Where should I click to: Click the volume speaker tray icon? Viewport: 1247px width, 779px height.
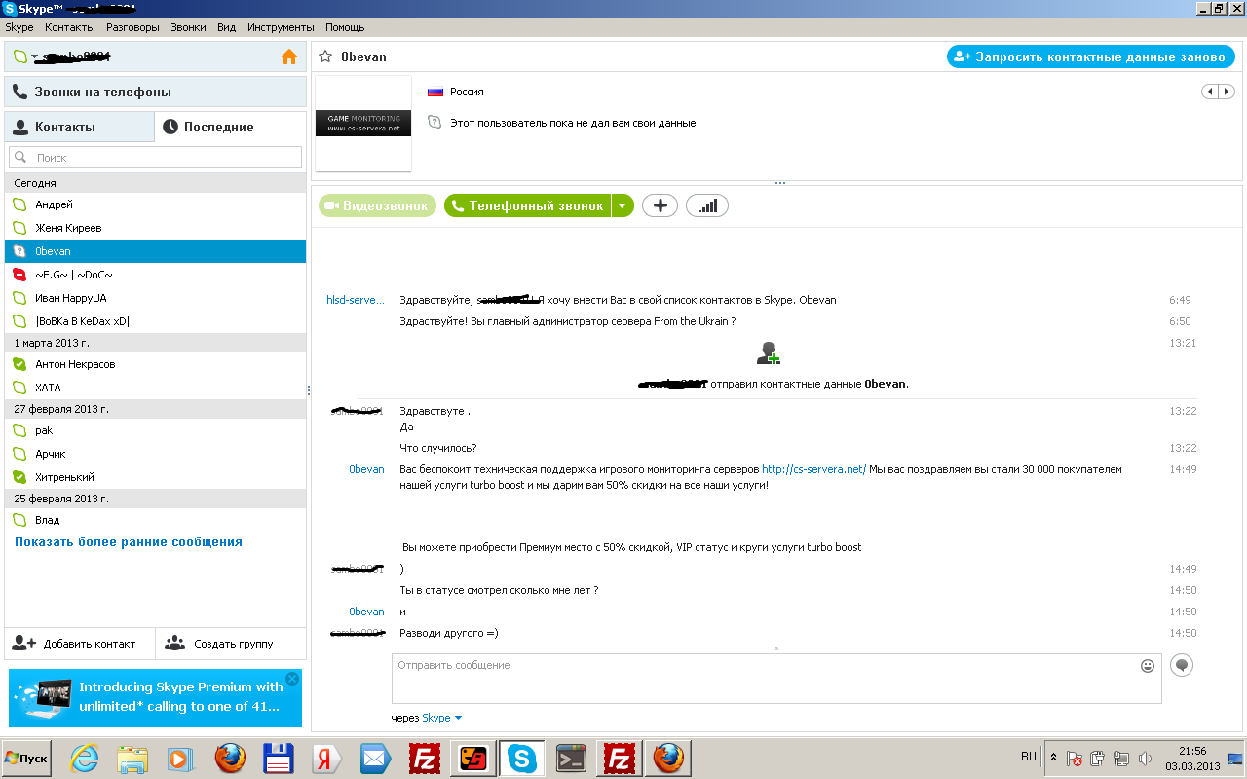[x=1146, y=758]
